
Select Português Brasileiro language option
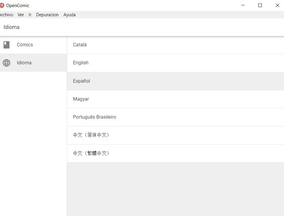point(95,117)
